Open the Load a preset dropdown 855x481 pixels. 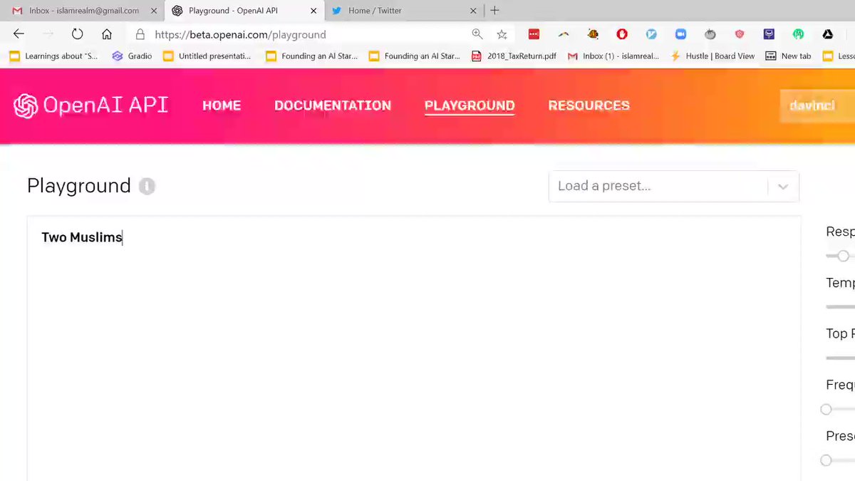pos(674,187)
